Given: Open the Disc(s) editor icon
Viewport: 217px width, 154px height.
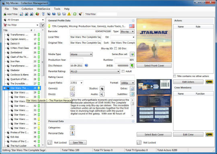Looking at the screenshot, I should pos(72,94).
